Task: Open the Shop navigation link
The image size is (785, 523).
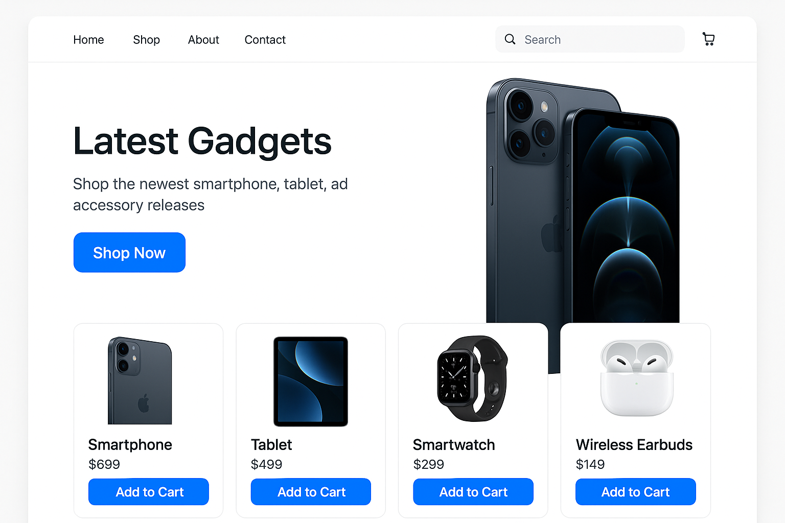Action: tap(147, 40)
